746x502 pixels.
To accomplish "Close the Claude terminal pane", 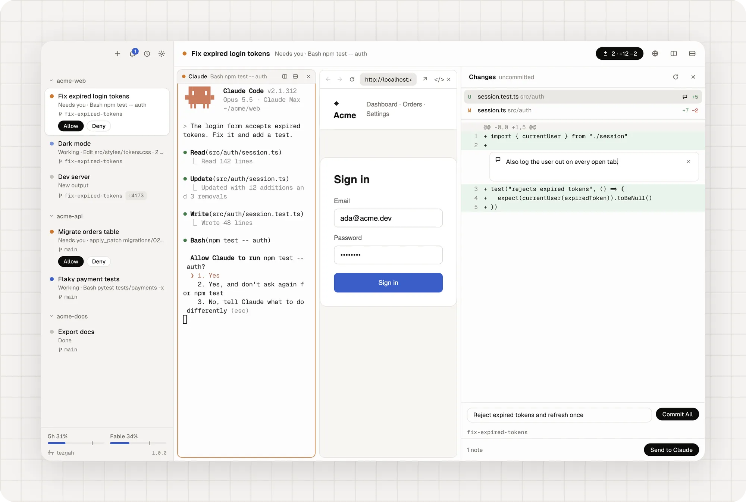I will [308, 76].
